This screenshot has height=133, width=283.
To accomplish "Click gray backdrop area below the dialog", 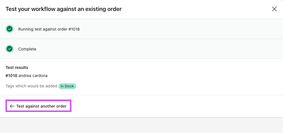I will pos(142,125).
